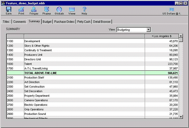Expand the View dropdown arrow
The width and height of the screenshot is (189, 128).
(148, 30)
